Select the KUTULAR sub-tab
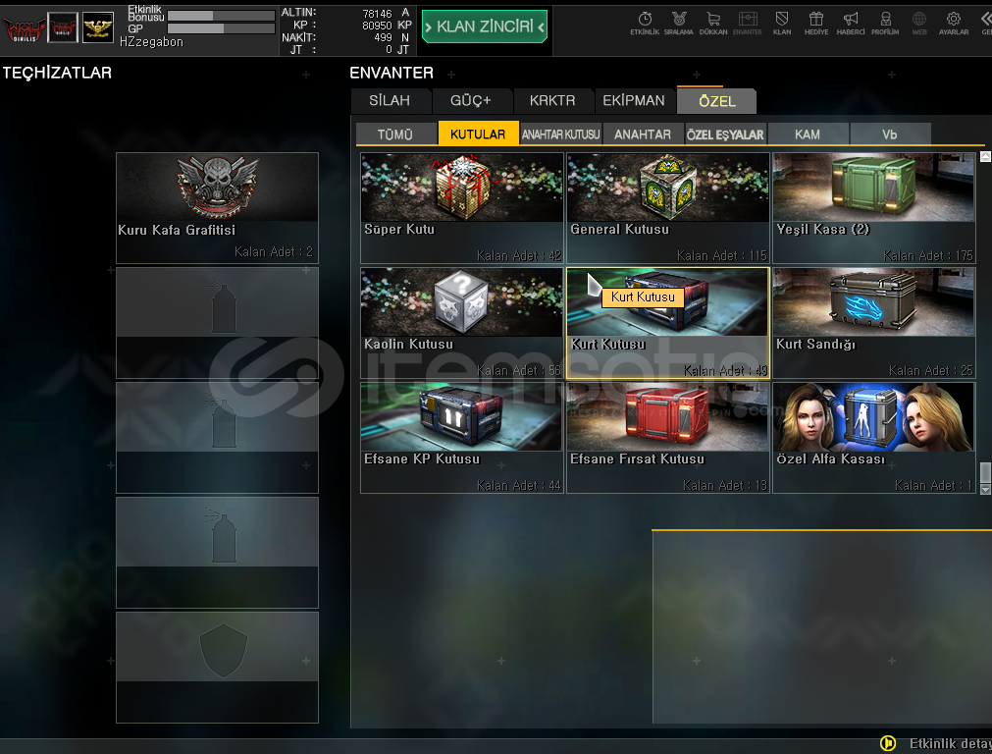992x754 pixels. pos(478,134)
